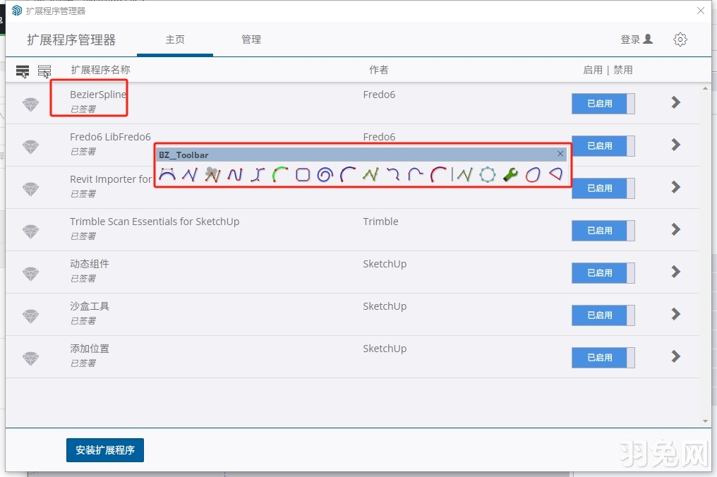Expand details for the 动态组件 extension

(675, 272)
